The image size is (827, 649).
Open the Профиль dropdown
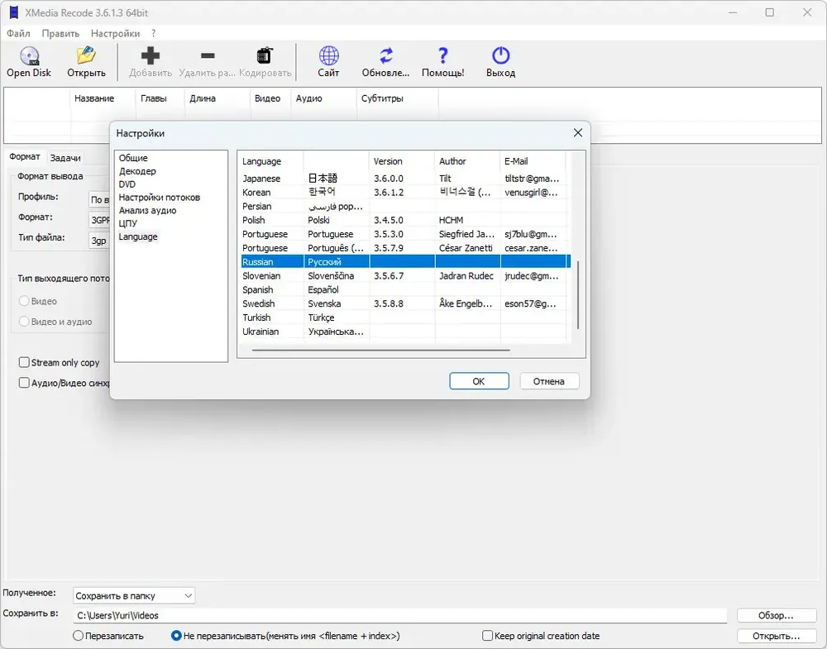[x=100, y=200]
